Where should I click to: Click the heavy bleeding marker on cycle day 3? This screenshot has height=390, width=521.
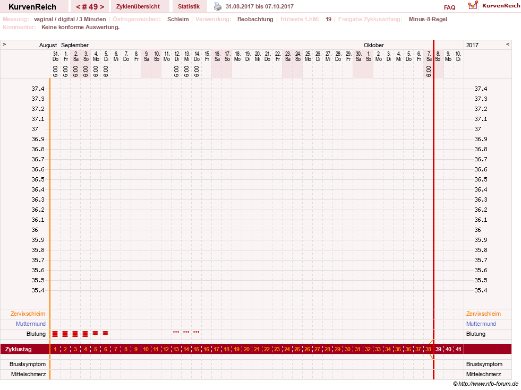pos(75,334)
